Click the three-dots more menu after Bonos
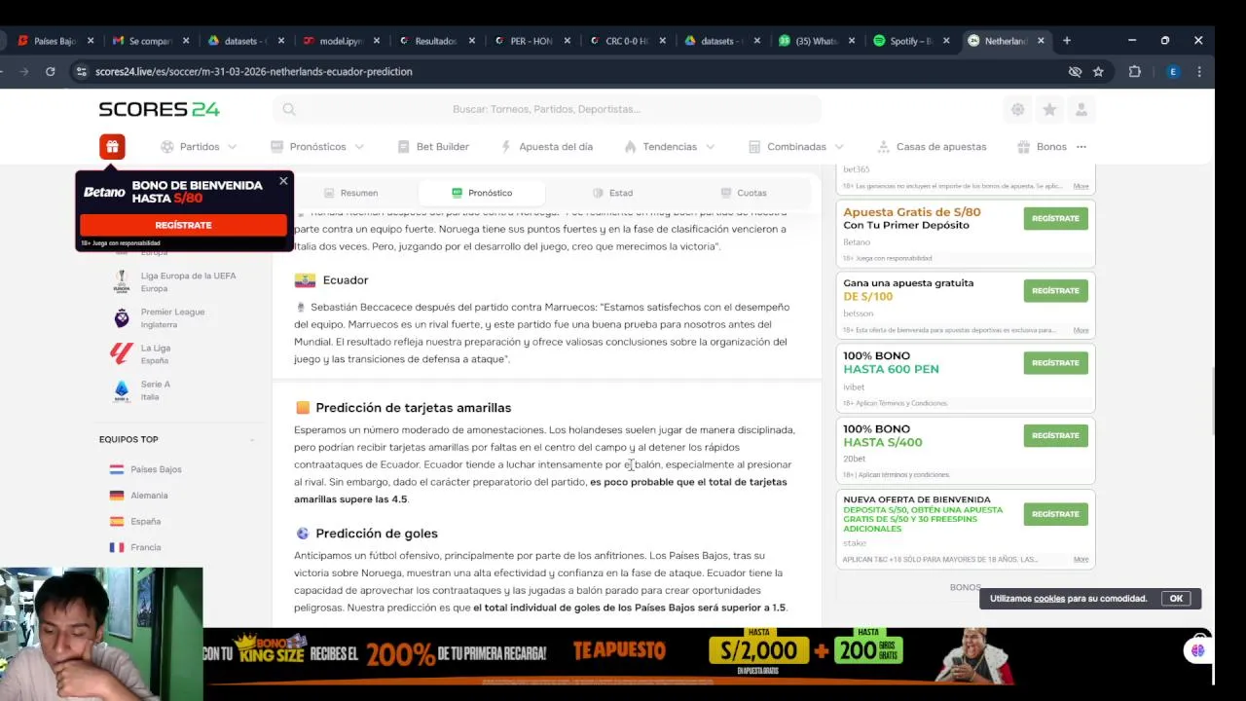The height and width of the screenshot is (701, 1246). click(1081, 147)
